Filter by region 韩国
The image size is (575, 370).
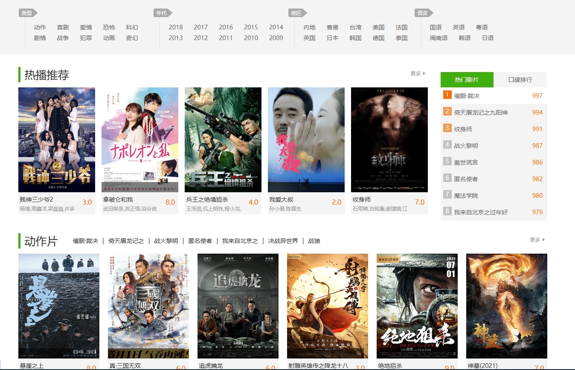tap(356, 38)
